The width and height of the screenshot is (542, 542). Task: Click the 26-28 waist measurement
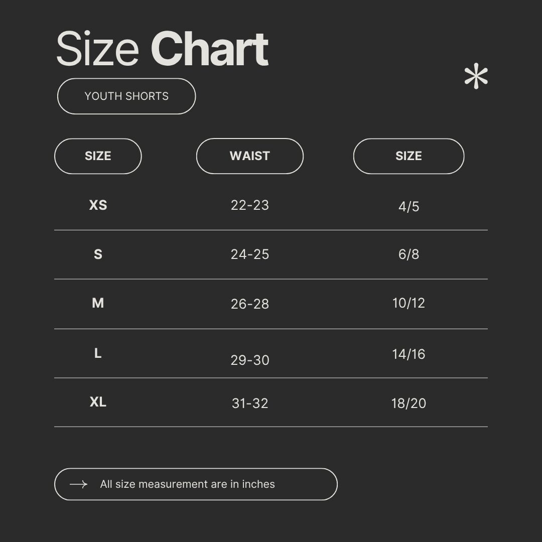(x=250, y=304)
